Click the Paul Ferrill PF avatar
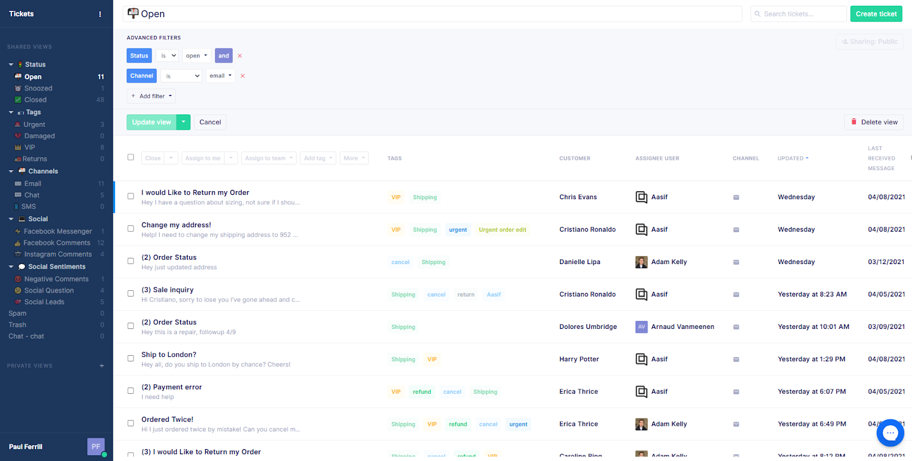This screenshot has height=461, width=912. pyautogui.click(x=96, y=447)
